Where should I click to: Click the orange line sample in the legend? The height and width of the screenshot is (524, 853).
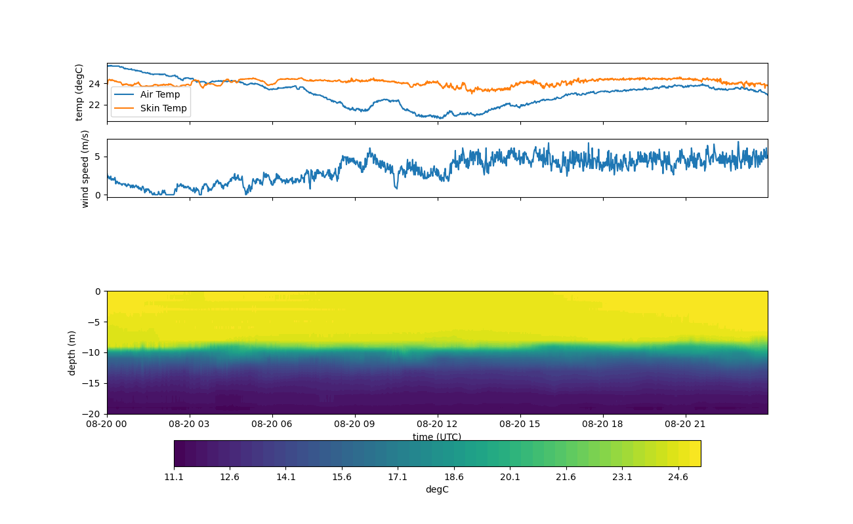point(124,108)
